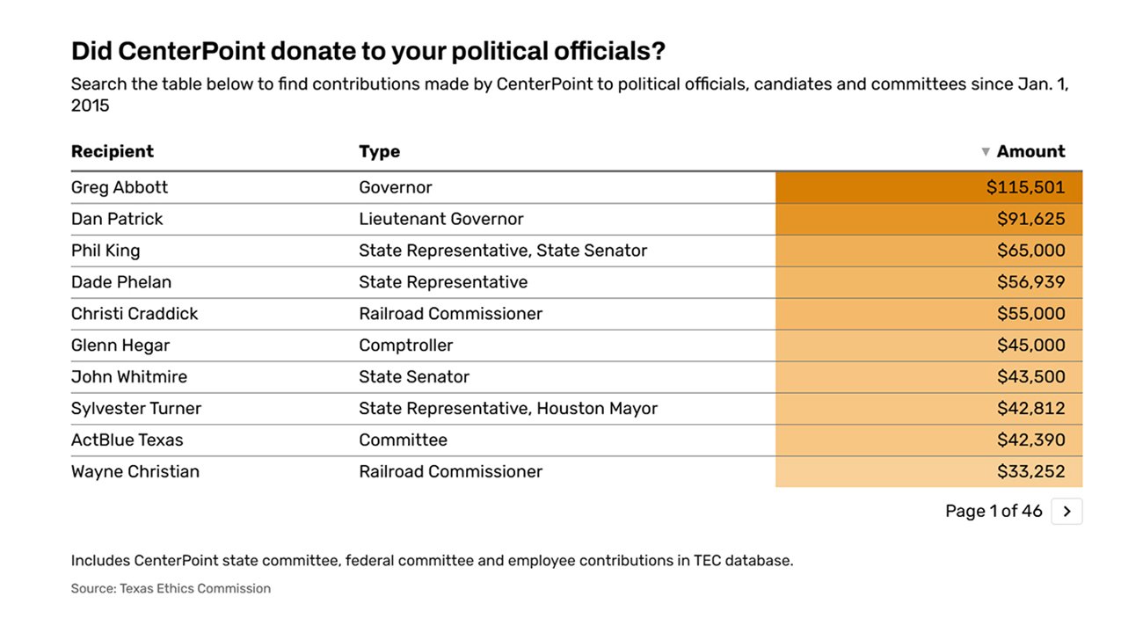Click the Christi Craddick row
Image resolution: width=1143 pixels, height=633 pixels.
pos(135,314)
